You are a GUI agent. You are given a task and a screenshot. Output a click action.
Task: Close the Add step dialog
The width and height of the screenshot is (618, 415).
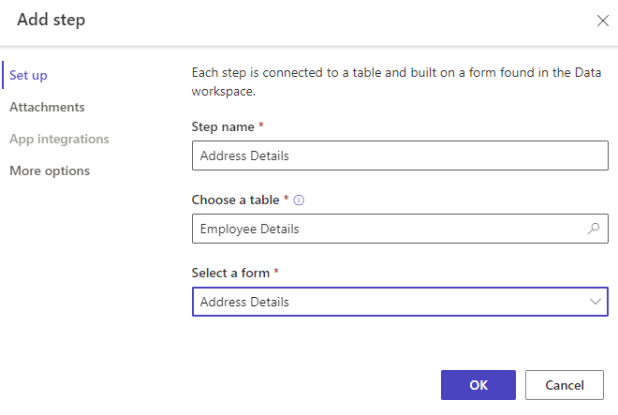coord(603,21)
